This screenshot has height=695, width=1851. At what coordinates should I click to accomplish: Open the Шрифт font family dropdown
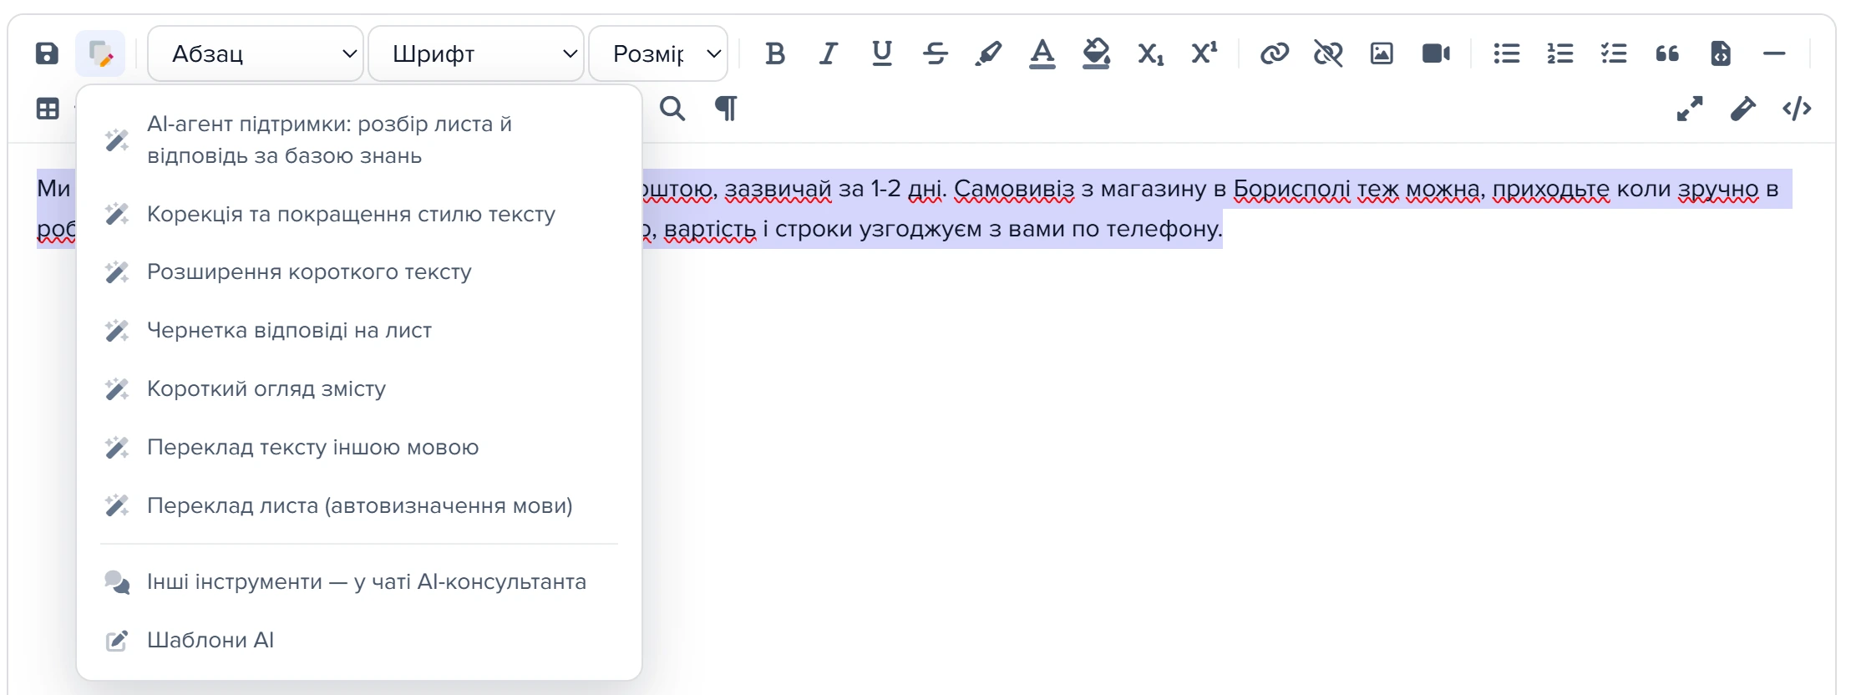point(476,53)
